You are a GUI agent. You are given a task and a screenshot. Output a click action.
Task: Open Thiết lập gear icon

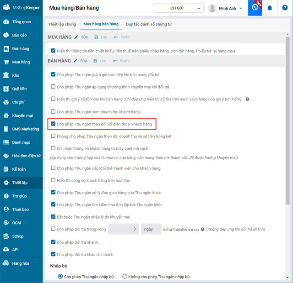click(x=6, y=183)
